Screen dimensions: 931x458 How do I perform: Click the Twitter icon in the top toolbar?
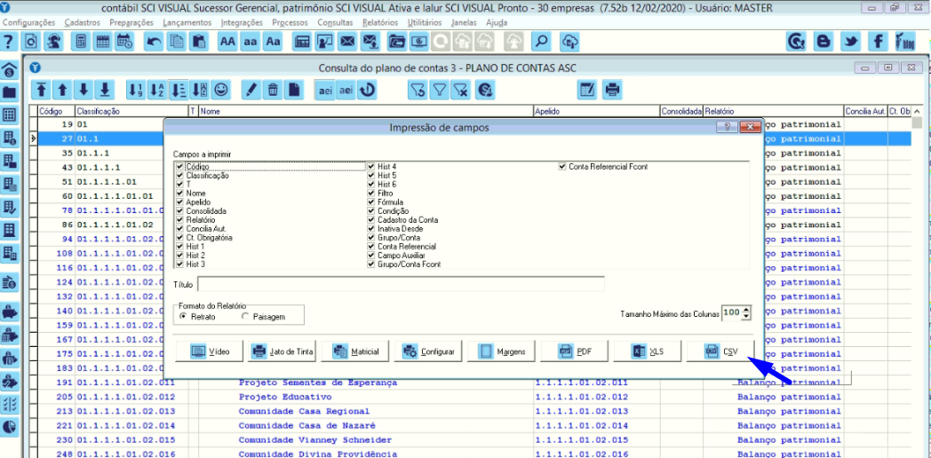(x=851, y=42)
